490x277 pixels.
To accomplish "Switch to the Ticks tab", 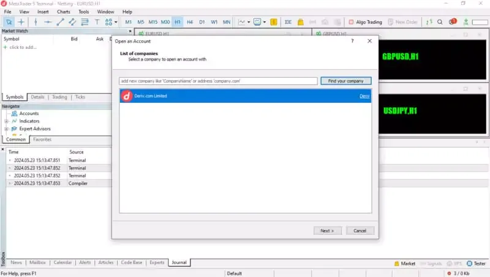I will click(x=80, y=97).
